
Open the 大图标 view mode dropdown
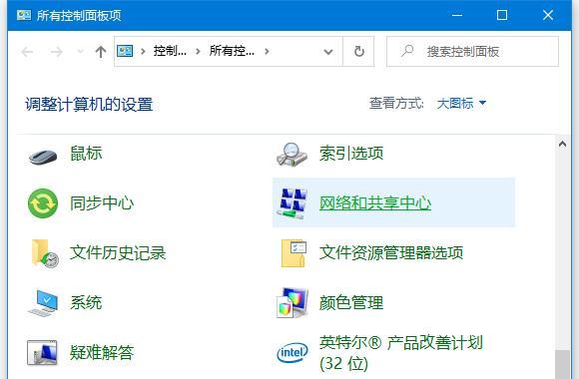(461, 104)
